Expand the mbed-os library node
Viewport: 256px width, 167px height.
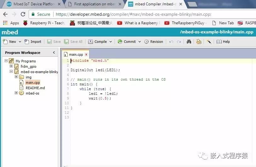click(16, 93)
